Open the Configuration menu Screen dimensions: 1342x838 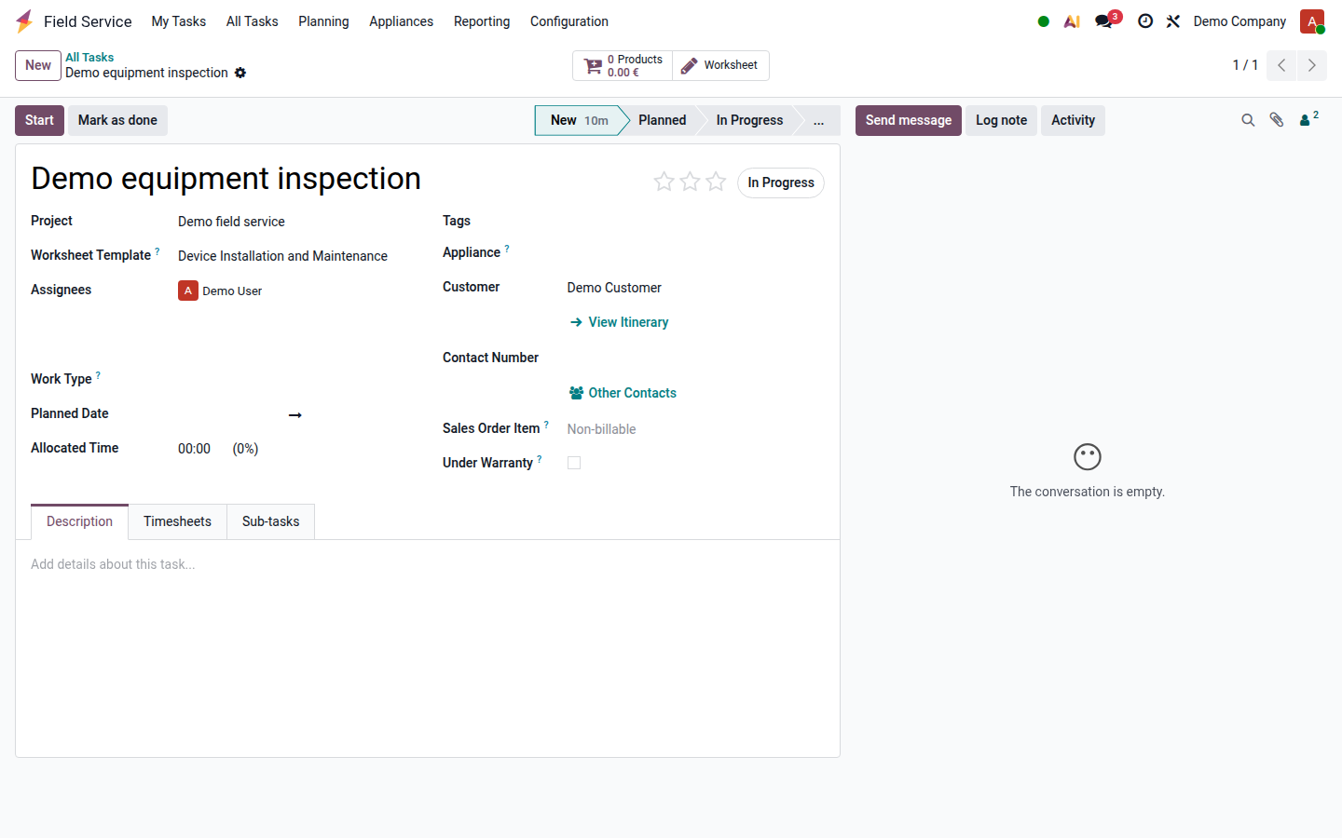[x=569, y=21]
